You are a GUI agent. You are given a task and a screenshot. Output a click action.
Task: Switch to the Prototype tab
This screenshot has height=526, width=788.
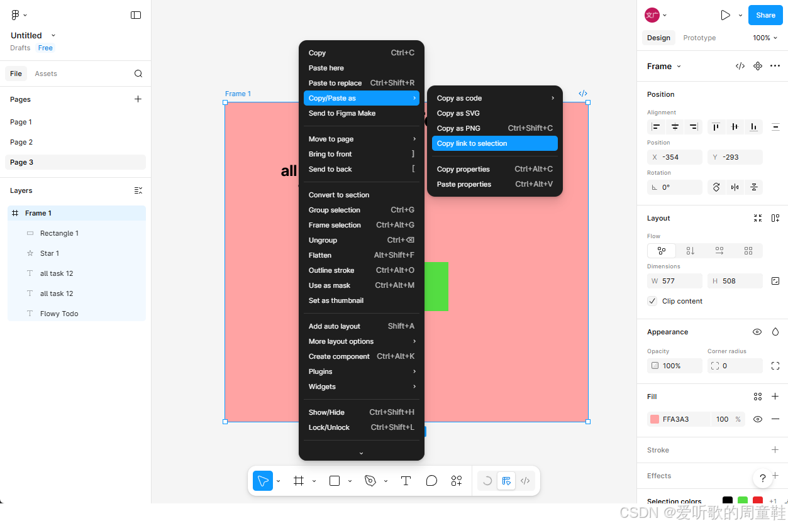[699, 38]
